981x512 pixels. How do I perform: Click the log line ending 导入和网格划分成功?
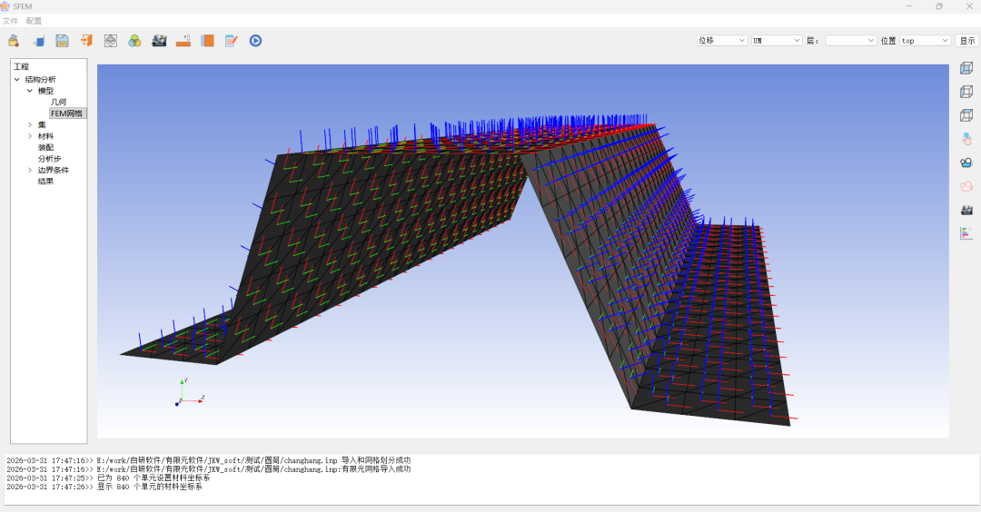click(x=208, y=460)
